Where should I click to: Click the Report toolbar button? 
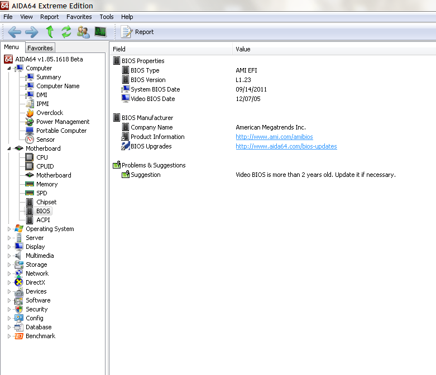point(137,32)
